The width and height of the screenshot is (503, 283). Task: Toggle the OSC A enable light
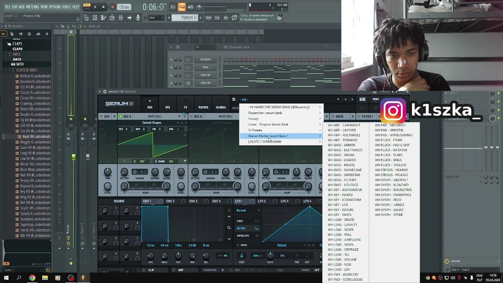point(120,117)
